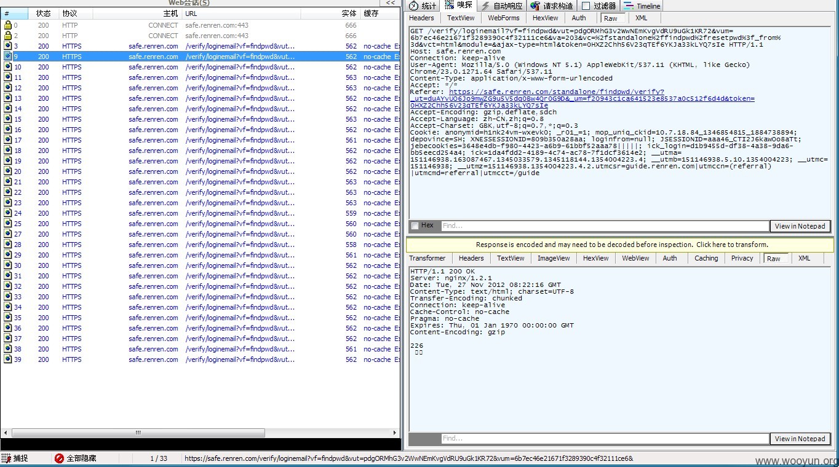Click the red 全部隐藏 icon in status bar

[59, 458]
